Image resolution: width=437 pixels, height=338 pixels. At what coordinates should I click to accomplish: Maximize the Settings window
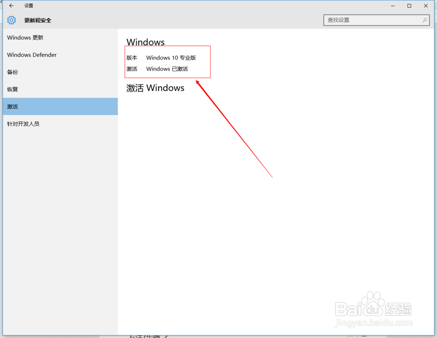pyautogui.click(x=409, y=6)
